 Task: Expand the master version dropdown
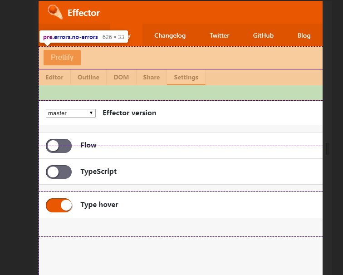click(71, 113)
